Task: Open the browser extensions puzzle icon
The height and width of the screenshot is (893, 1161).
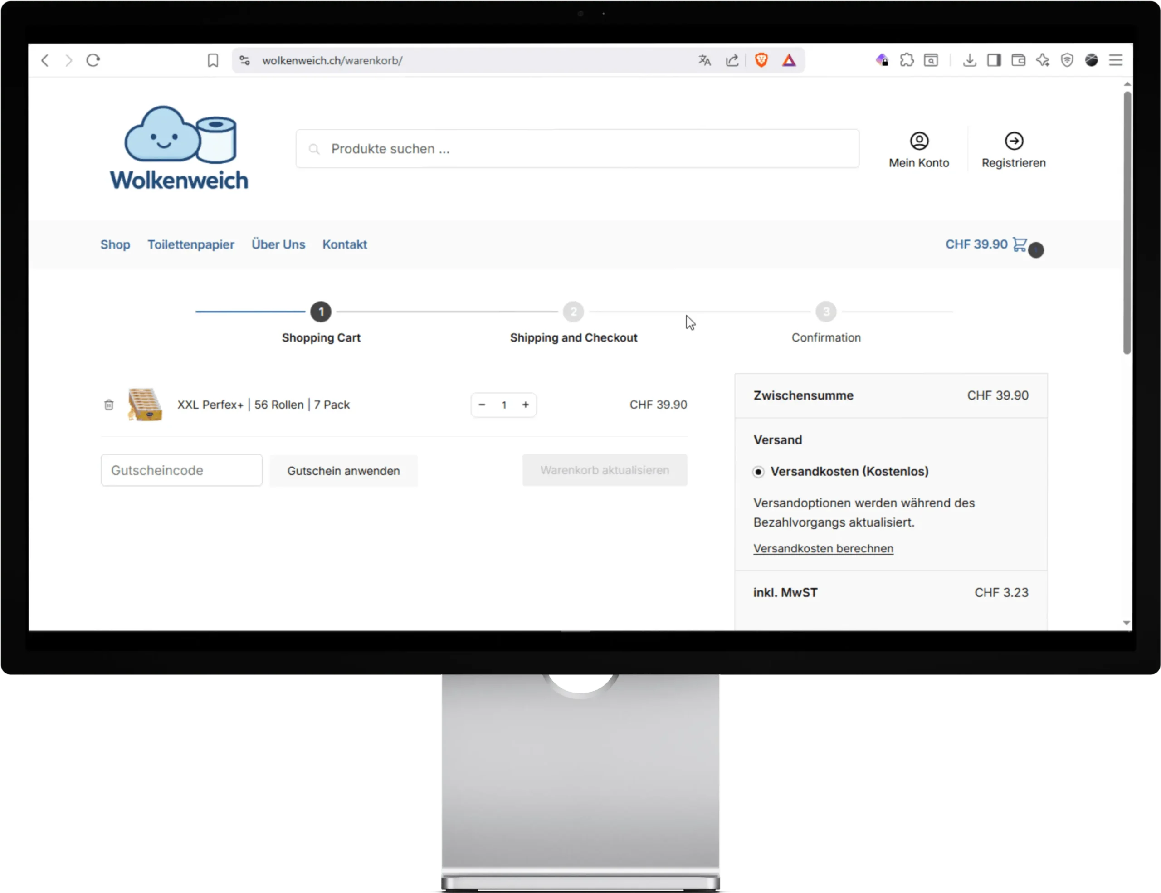Action: point(907,61)
